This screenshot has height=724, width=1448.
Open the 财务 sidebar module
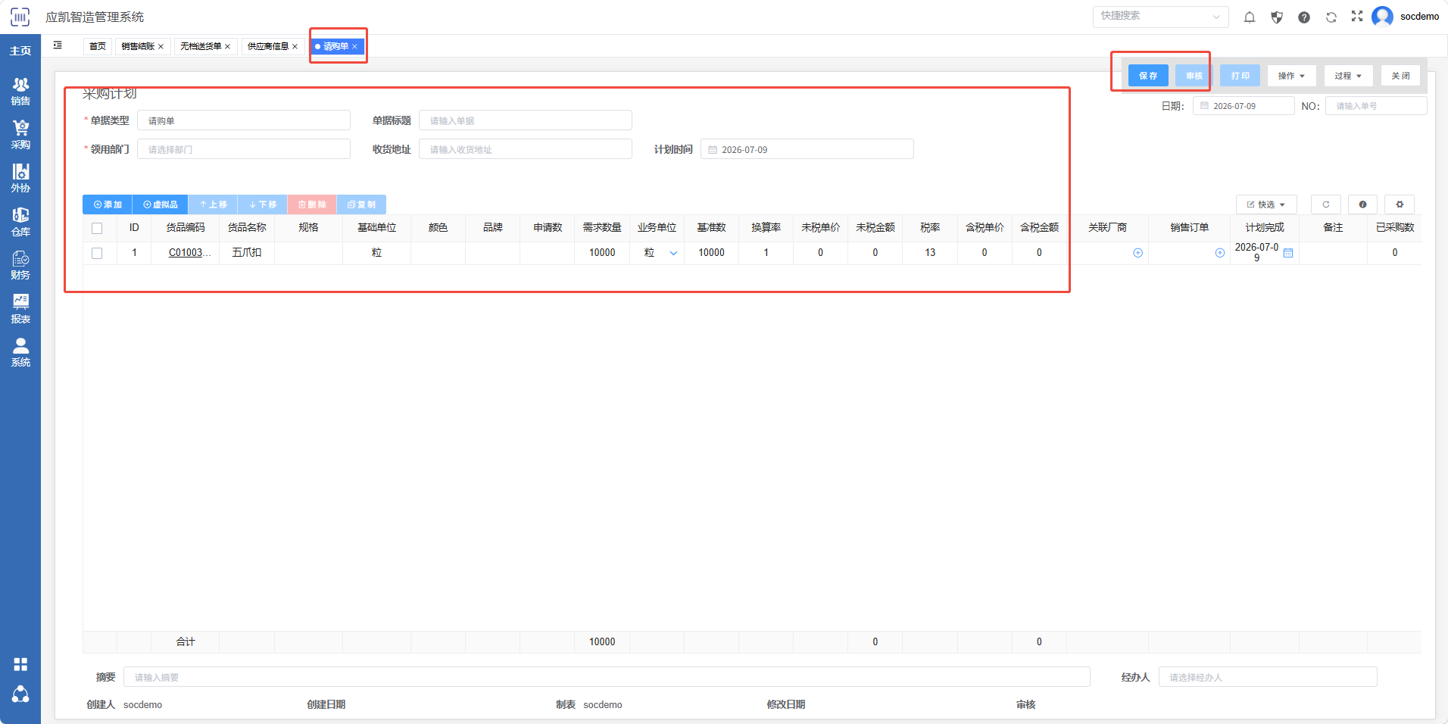point(20,266)
